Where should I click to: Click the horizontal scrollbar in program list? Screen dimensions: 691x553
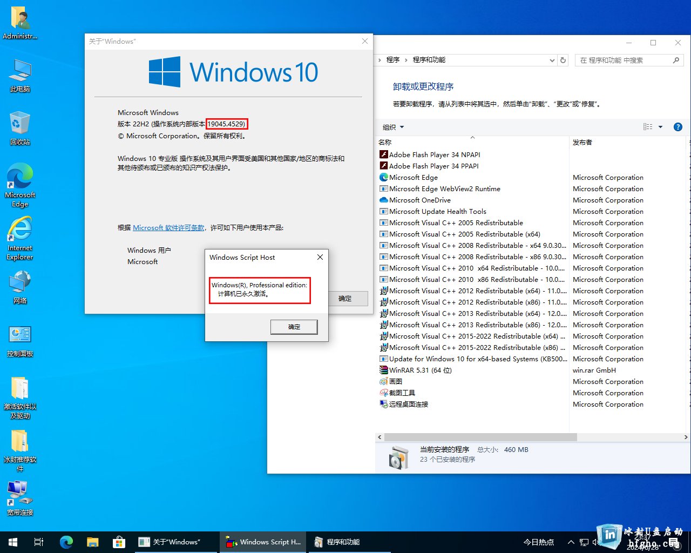point(480,437)
